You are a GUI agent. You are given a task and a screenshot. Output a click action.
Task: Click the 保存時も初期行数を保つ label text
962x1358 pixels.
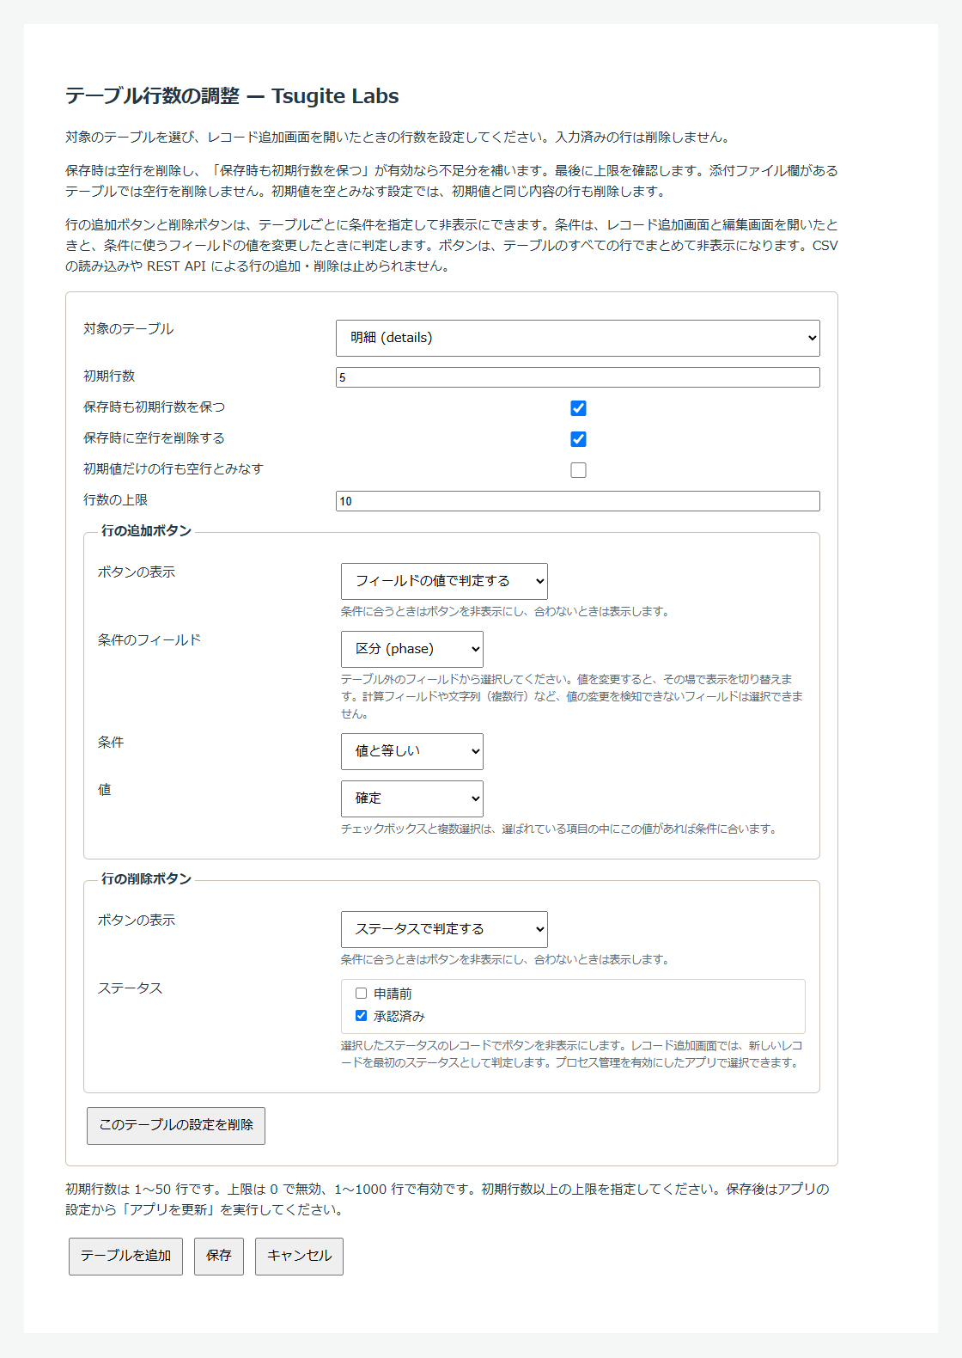click(x=154, y=407)
